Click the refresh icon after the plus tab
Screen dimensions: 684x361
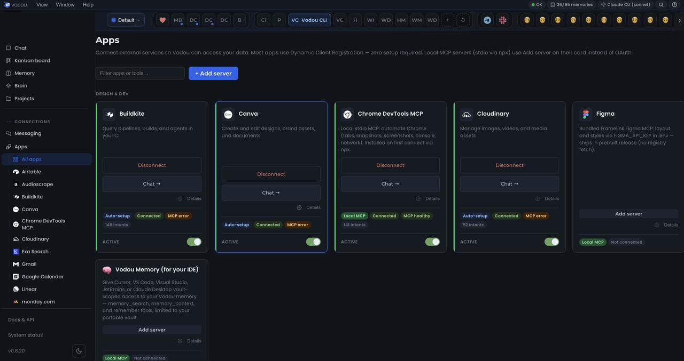pyautogui.click(x=463, y=20)
